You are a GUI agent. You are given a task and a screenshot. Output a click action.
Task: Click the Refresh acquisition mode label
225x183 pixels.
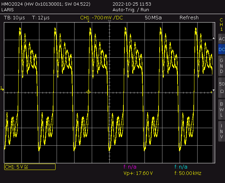pos(189,18)
